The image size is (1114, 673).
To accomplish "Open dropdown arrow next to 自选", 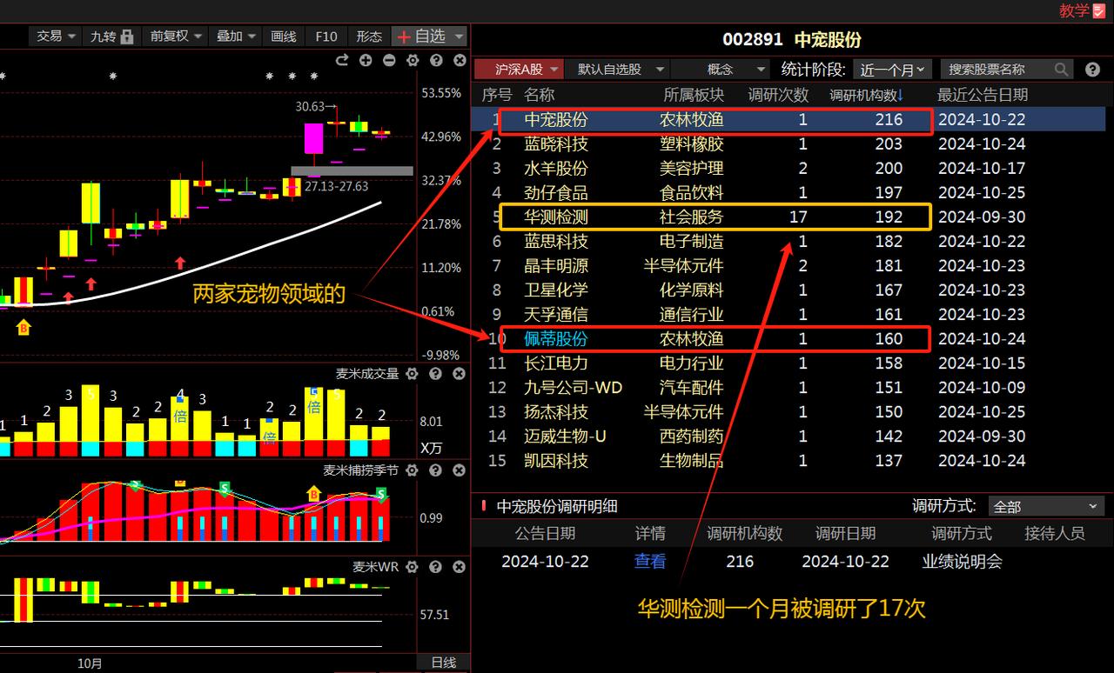I will pos(459,37).
